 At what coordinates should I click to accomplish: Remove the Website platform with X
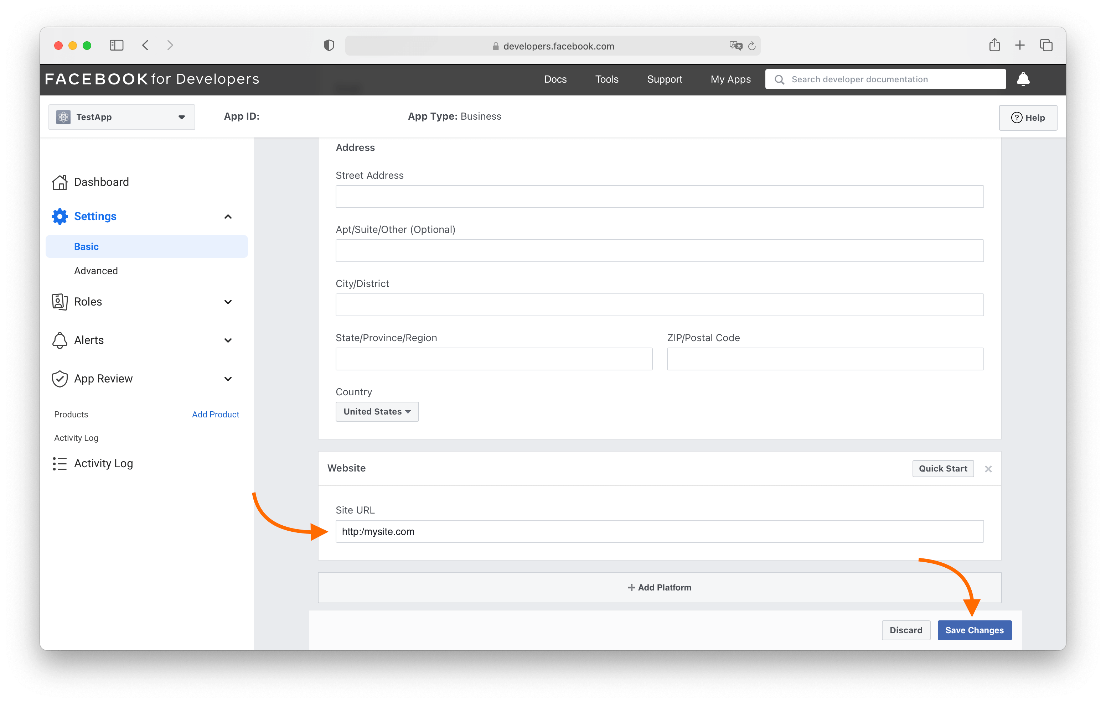pyautogui.click(x=988, y=469)
